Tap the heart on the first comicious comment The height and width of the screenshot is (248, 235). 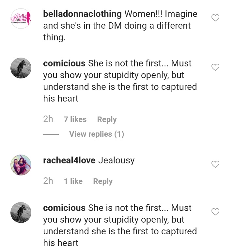(215, 67)
